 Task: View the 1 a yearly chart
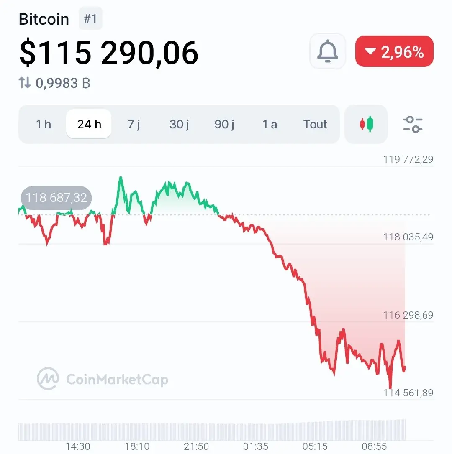(270, 124)
